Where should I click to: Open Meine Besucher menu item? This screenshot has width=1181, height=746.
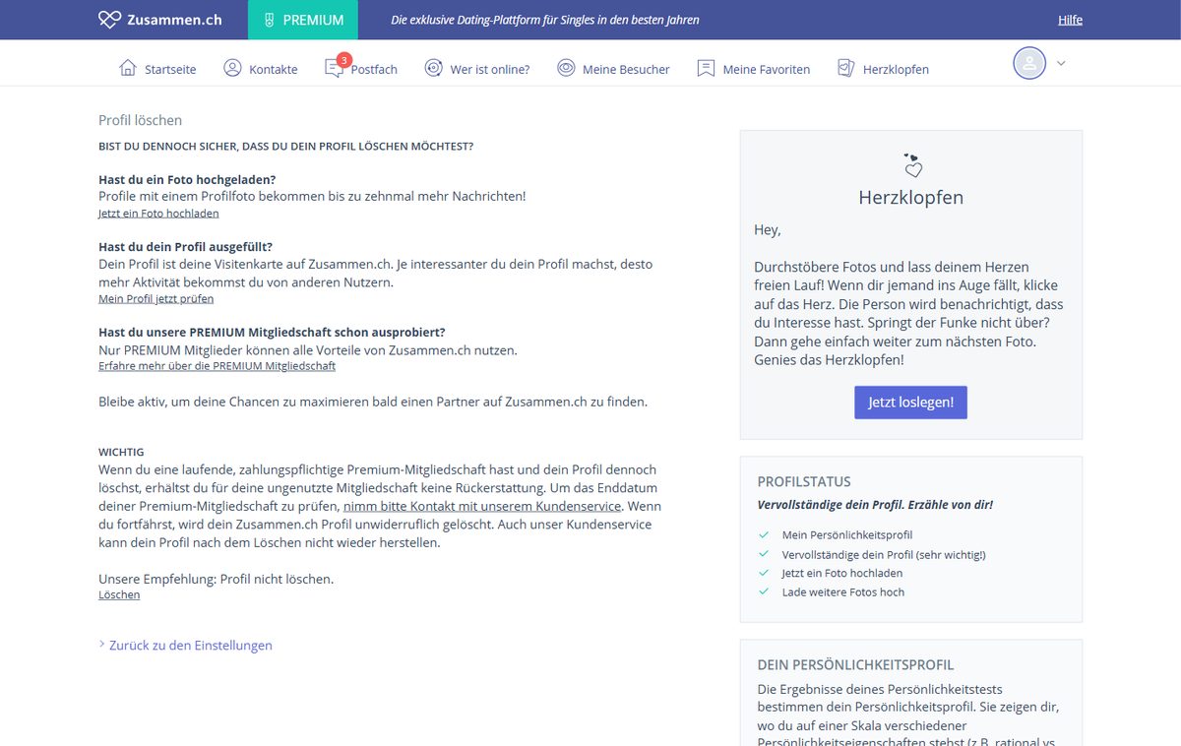pyautogui.click(x=626, y=69)
